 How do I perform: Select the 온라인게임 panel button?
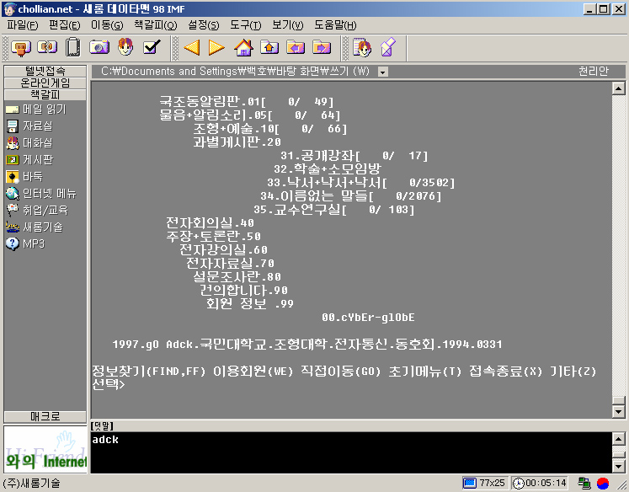[45, 83]
